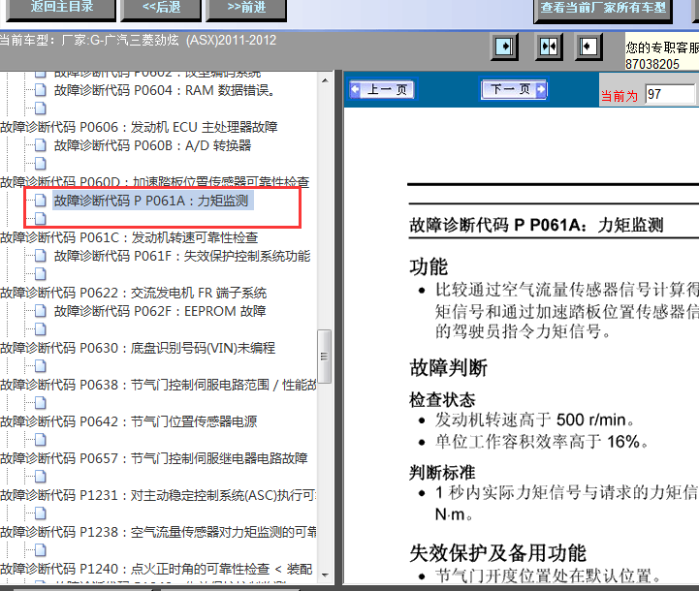699x591 pixels.
Task: Select tree item P061A 力矩监测
Action: click(151, 201)
